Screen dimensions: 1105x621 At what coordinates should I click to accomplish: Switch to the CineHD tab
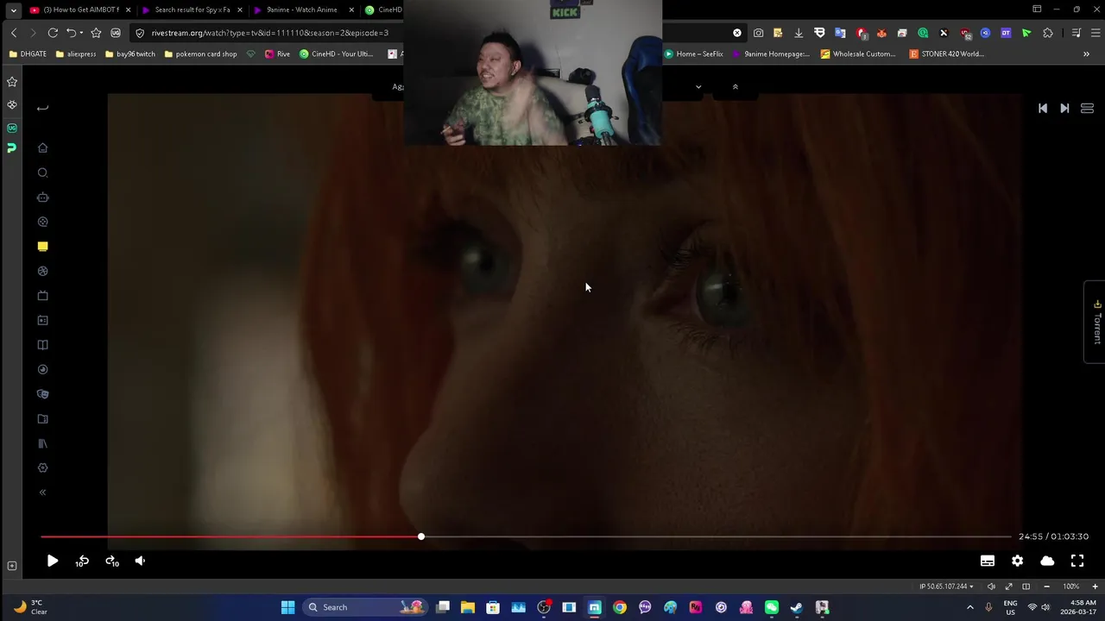click(x=383, y=10)
